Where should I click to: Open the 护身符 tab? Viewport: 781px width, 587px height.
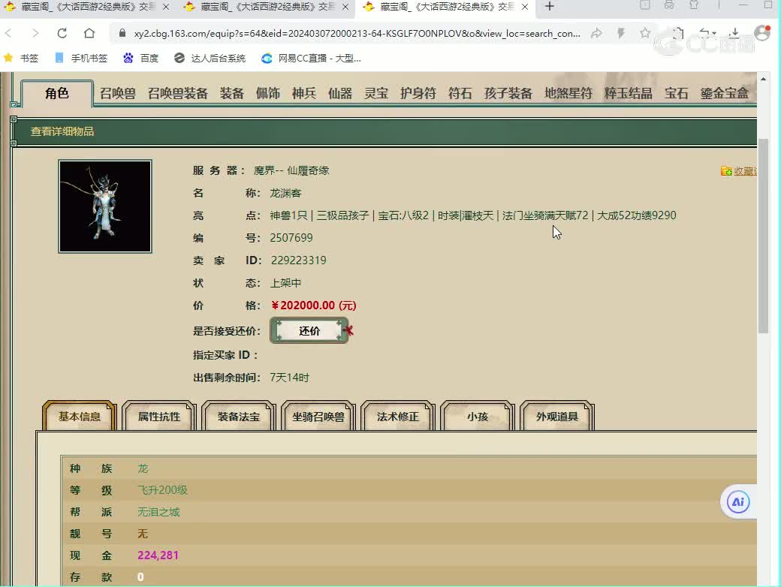[418, 93]
